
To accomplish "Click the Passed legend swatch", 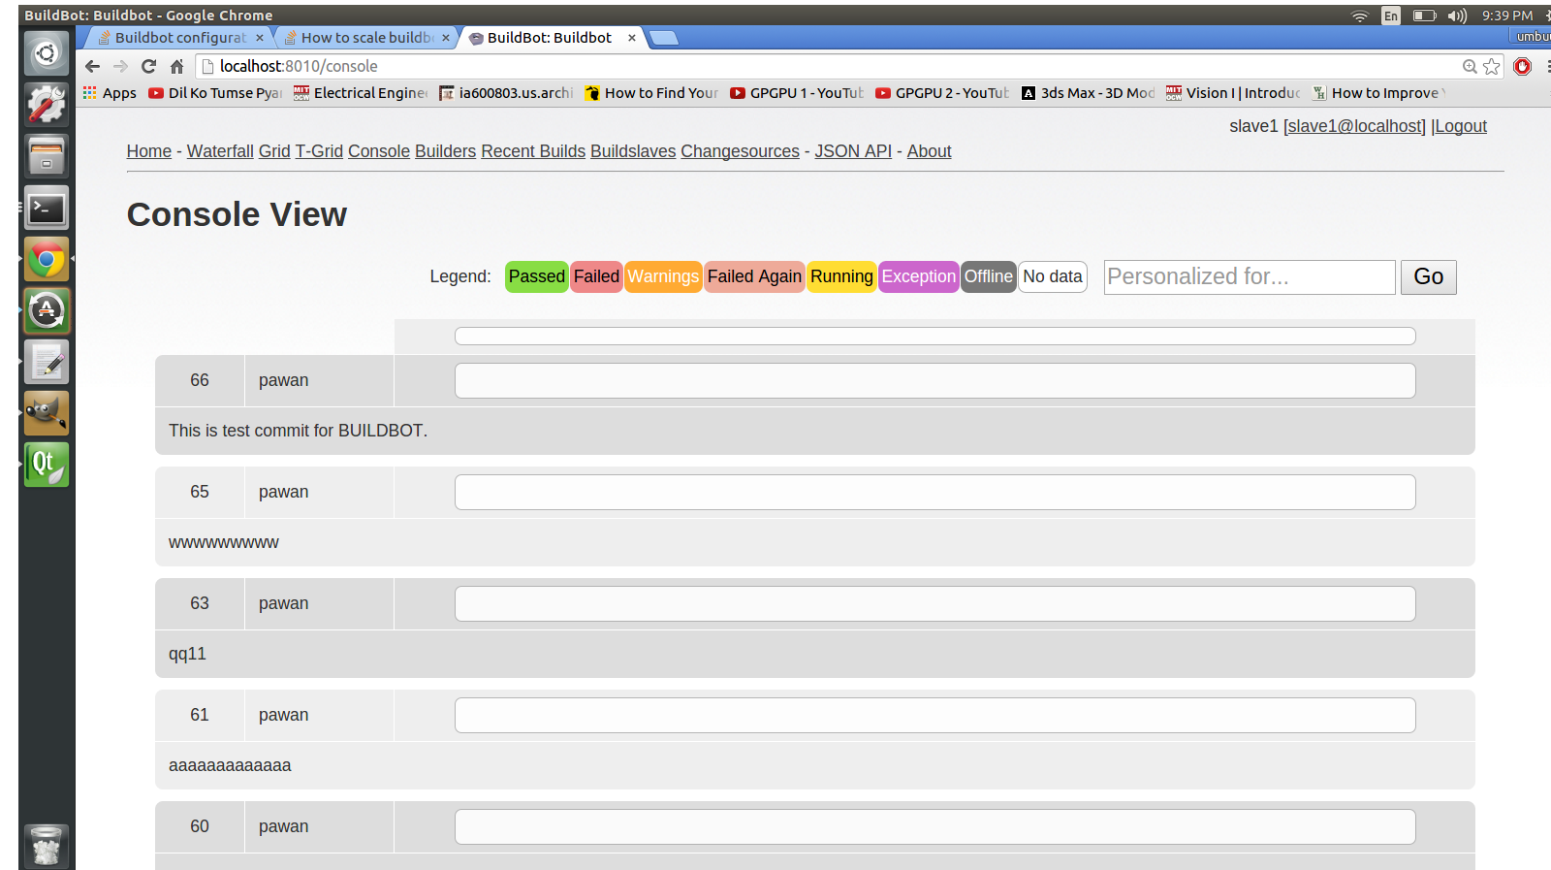I will 537,276.
